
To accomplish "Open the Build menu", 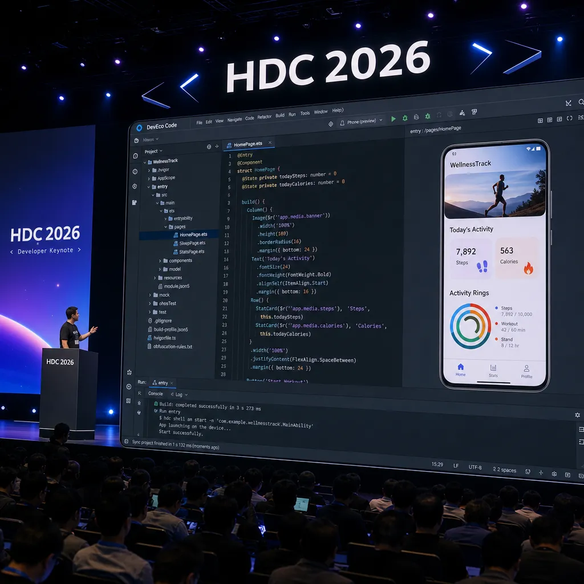I will tap(280, 115).
